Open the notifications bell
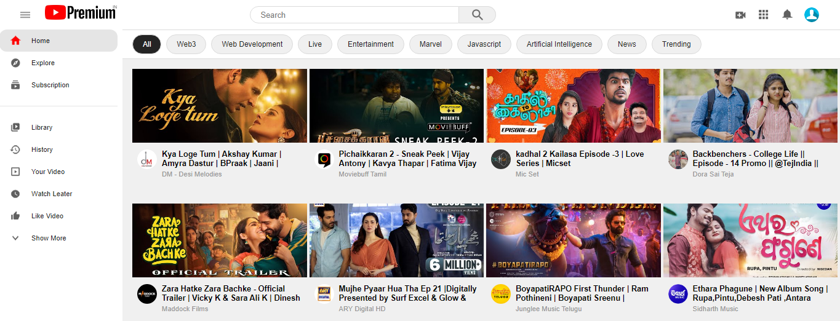 coord(787,15)
